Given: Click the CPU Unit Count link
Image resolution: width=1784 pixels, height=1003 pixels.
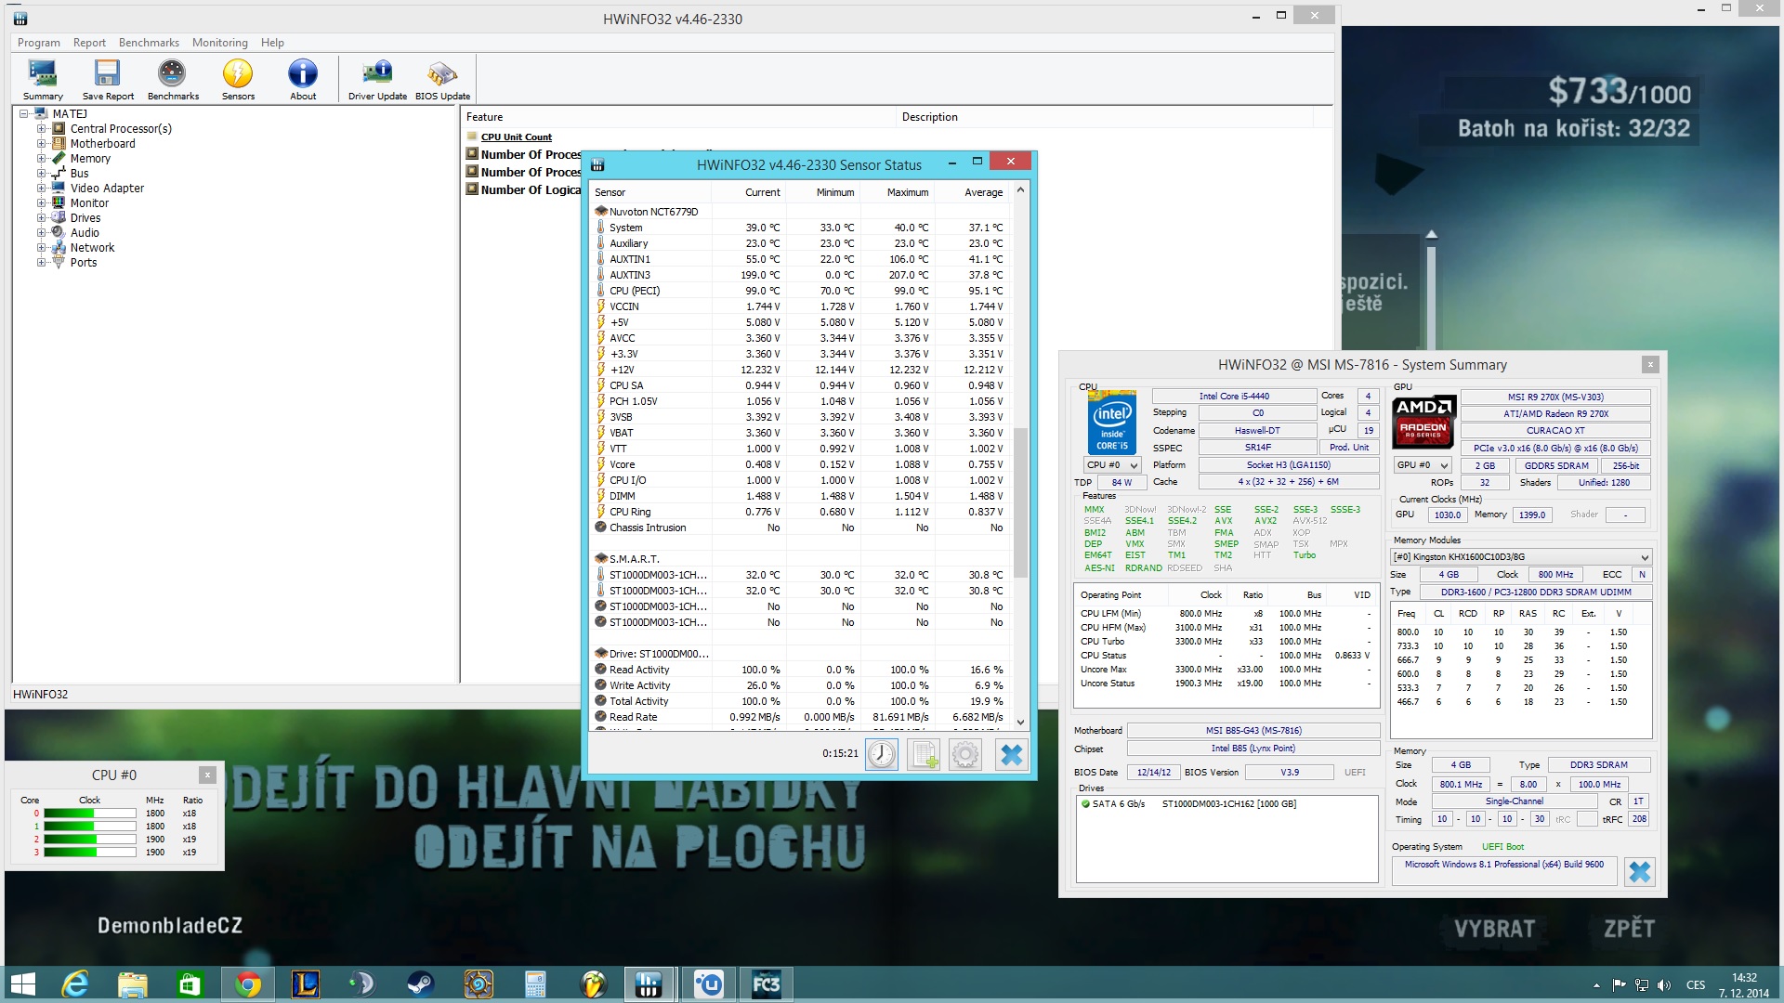Looking at the screenshot, I should pyautogui.click(x=516, y=137).
